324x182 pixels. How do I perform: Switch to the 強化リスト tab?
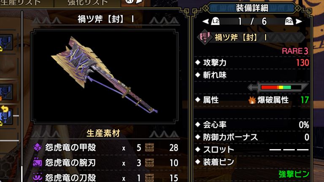coord(88,3)
